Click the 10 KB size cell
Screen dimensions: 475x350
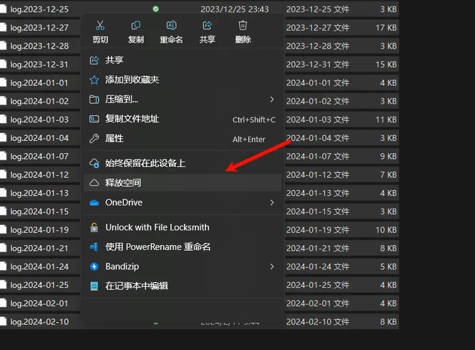click(x=386, y=230)
